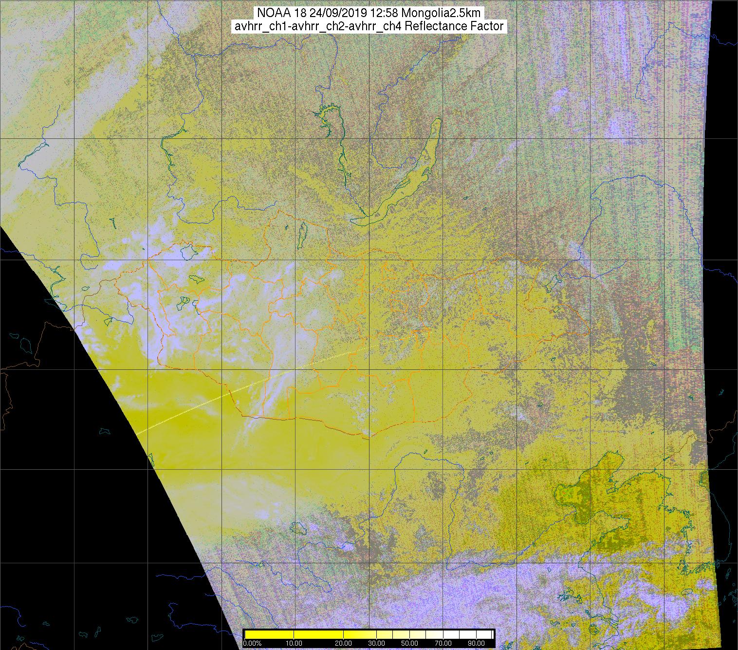This screenshot has height=650, width=738.
Task: Click the 10.00 label on the color scale
Action: click(x=294, y=643)
